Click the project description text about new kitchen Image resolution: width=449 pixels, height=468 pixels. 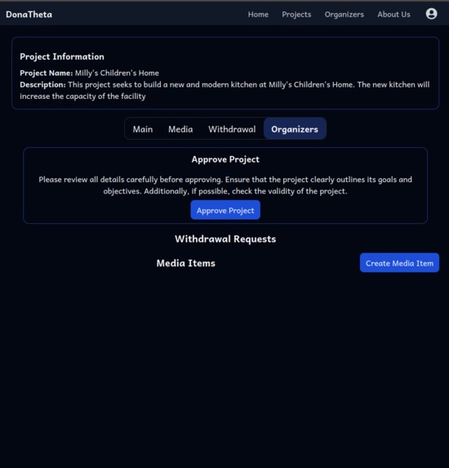[x=224, y=90]
